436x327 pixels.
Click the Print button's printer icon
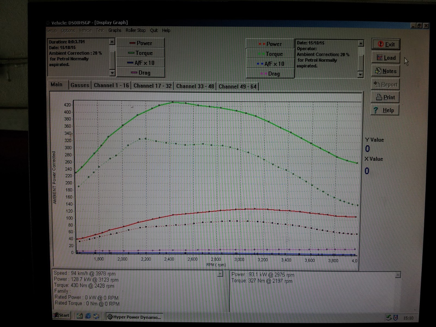379,97
